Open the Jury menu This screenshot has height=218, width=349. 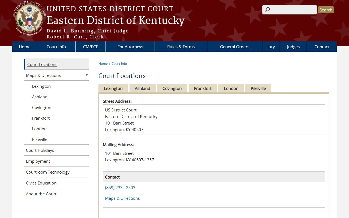pos(271,47)
